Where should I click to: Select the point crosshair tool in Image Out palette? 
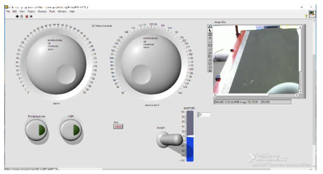tap(210, 38)
